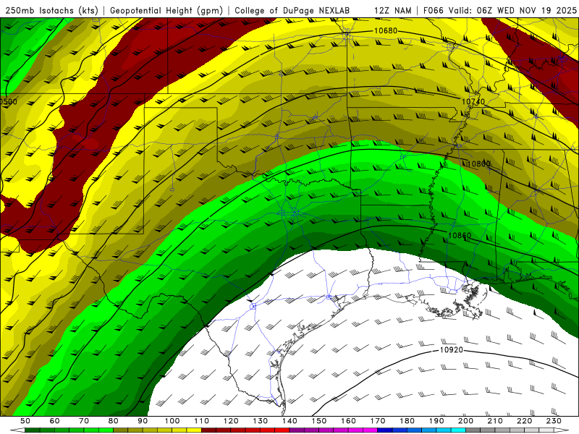579x434 pixels.
Task: Click the 10740 height contour label
Action: 473,101
